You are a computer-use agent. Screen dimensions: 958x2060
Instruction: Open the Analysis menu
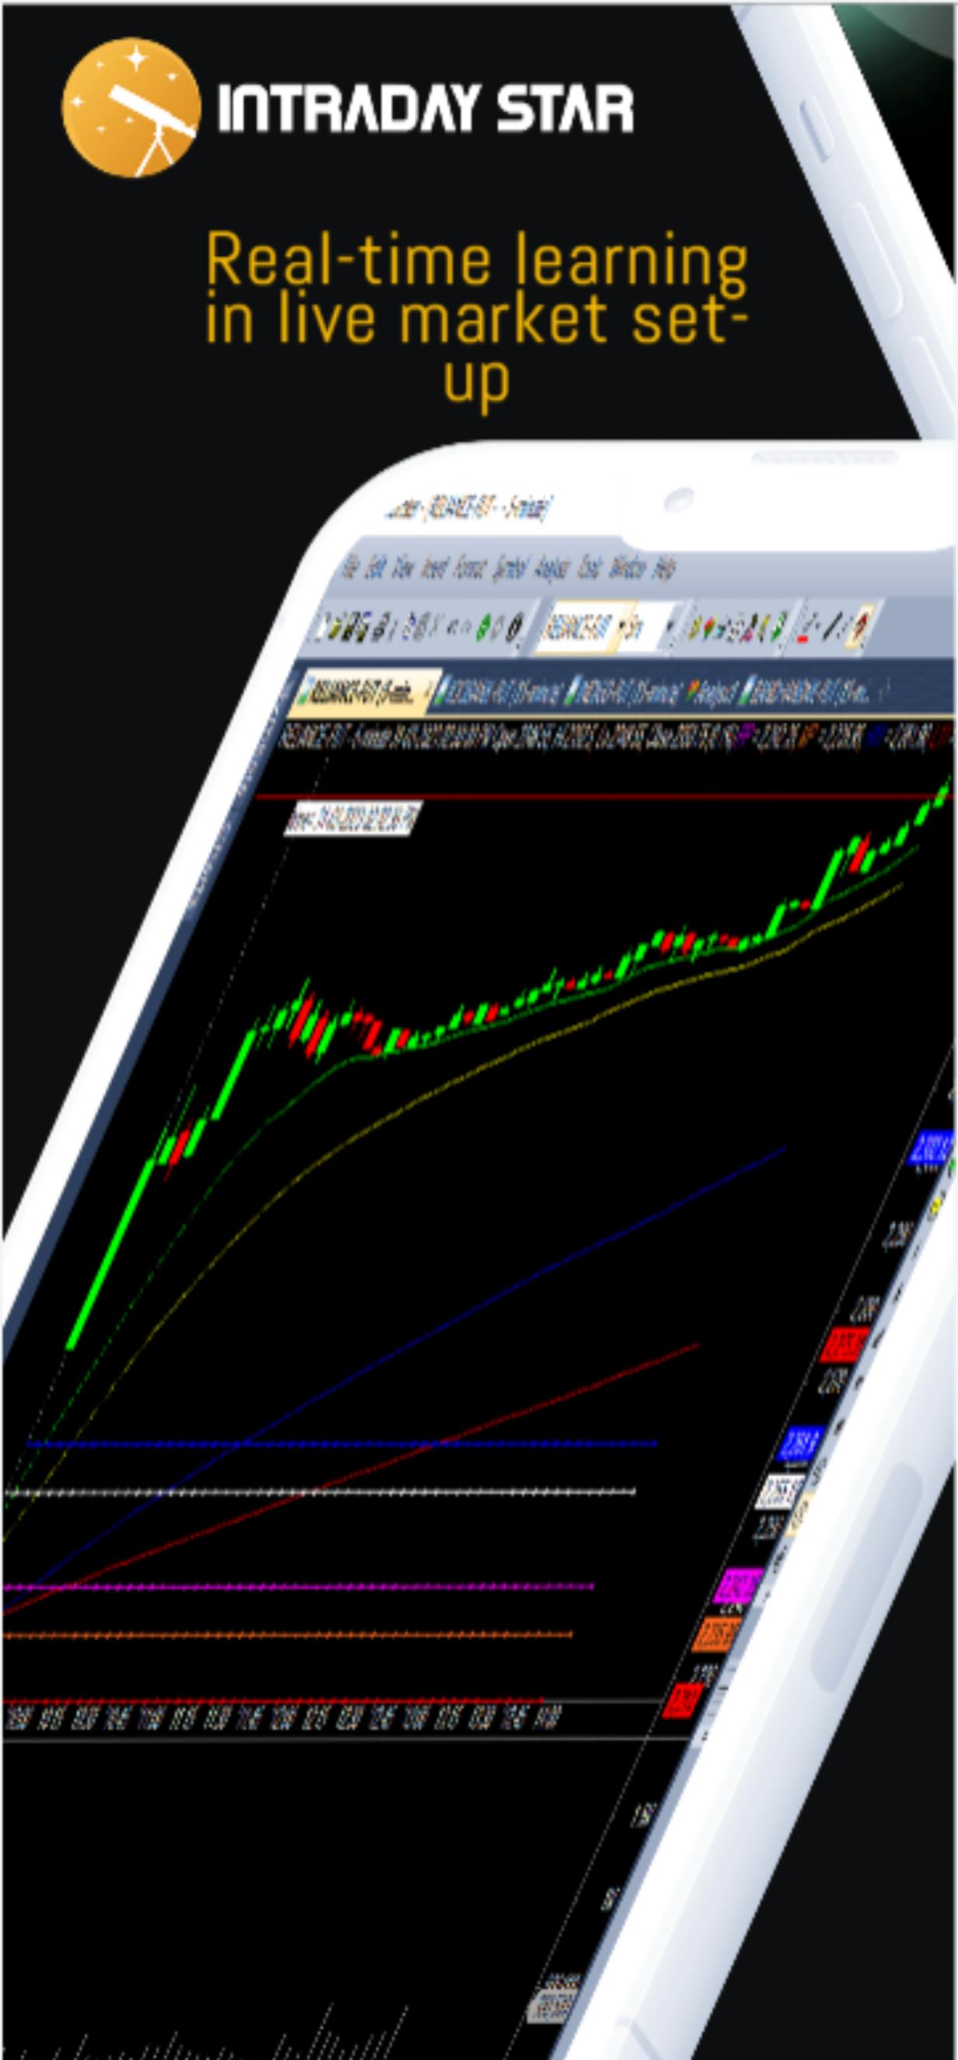tap(551, 568)
